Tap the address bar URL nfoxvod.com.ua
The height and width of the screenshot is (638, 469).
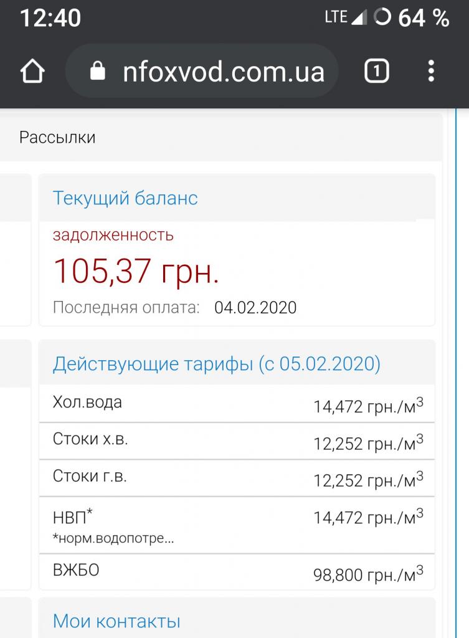223,72
